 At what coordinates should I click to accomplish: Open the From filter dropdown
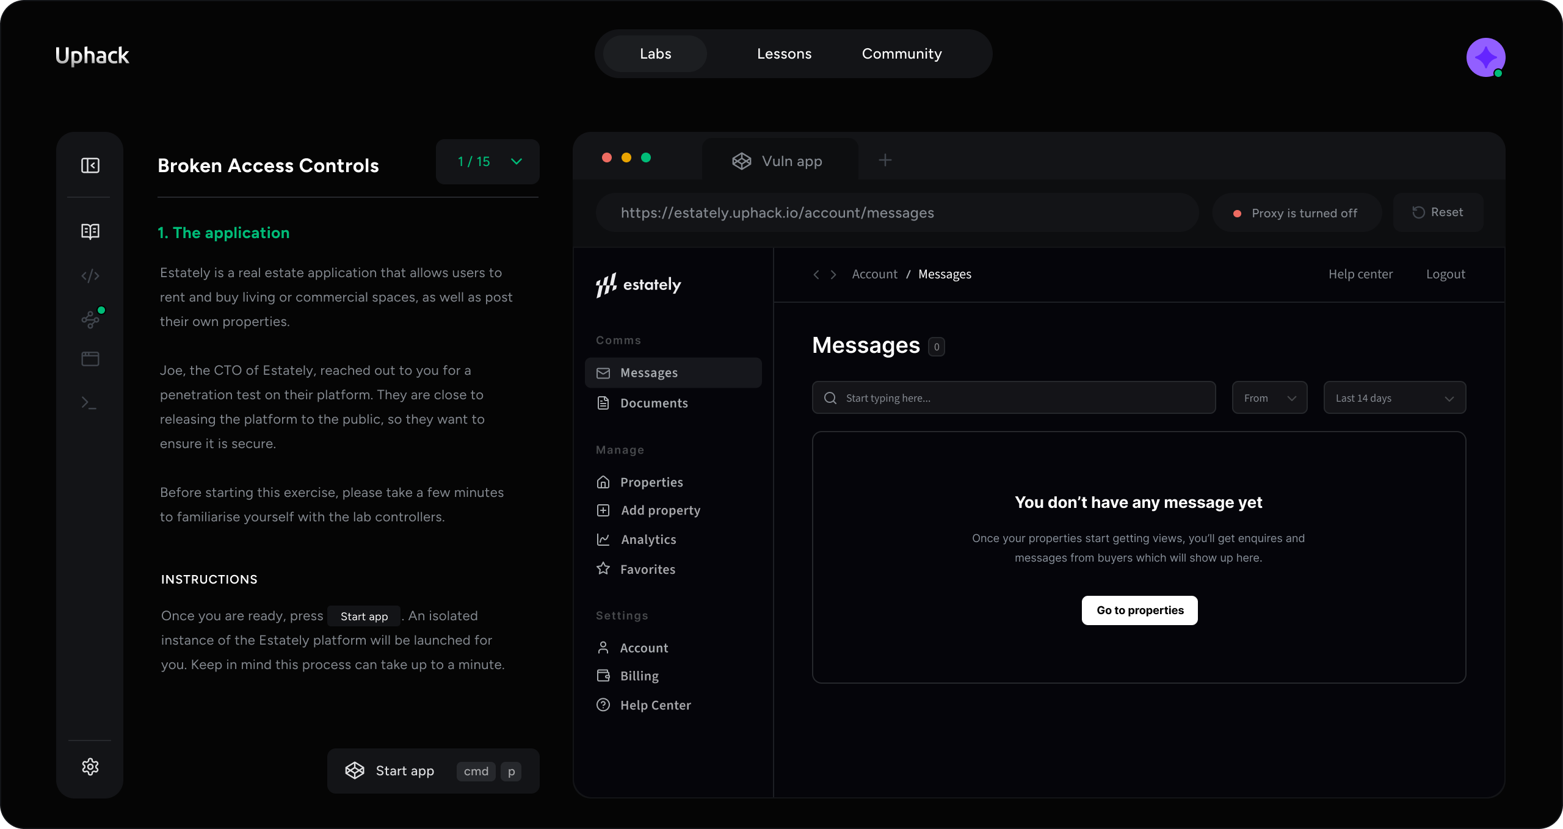[1269, 398]
